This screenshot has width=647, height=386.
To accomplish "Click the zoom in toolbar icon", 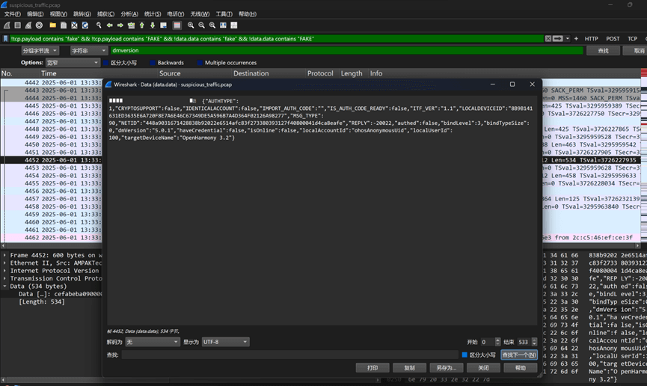I will point(191,25).
